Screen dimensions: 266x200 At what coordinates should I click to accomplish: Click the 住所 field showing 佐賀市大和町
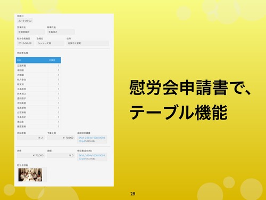[x=88, y=43]
